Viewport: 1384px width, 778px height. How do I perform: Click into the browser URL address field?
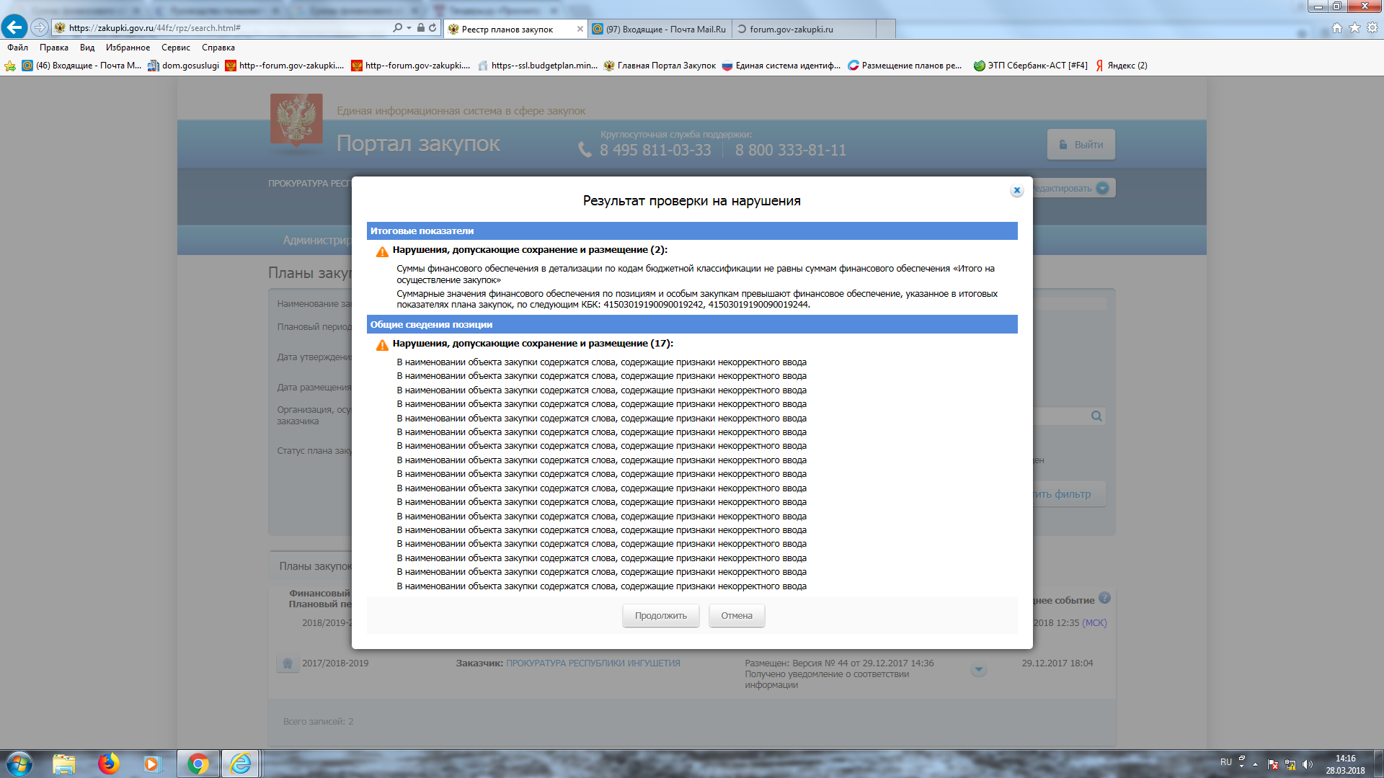[x=216, y=28]
